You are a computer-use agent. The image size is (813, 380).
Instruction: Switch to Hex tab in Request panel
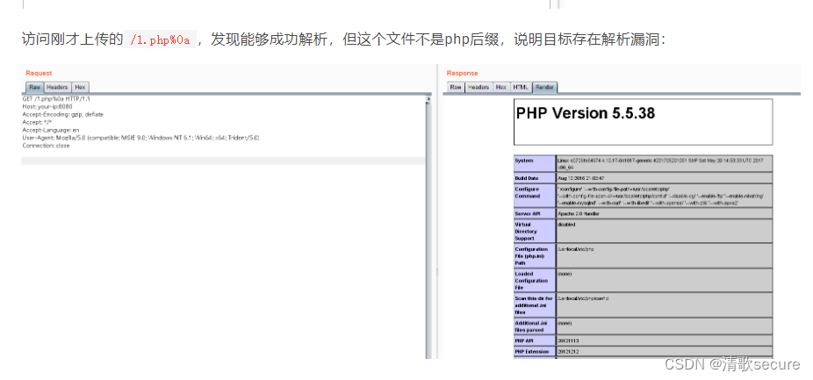(80, 87)
